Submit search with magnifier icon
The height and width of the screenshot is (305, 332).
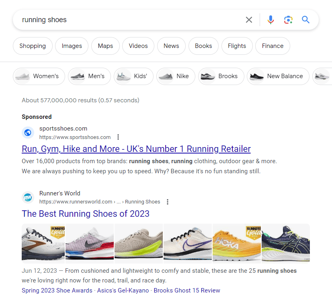[305, 20]
